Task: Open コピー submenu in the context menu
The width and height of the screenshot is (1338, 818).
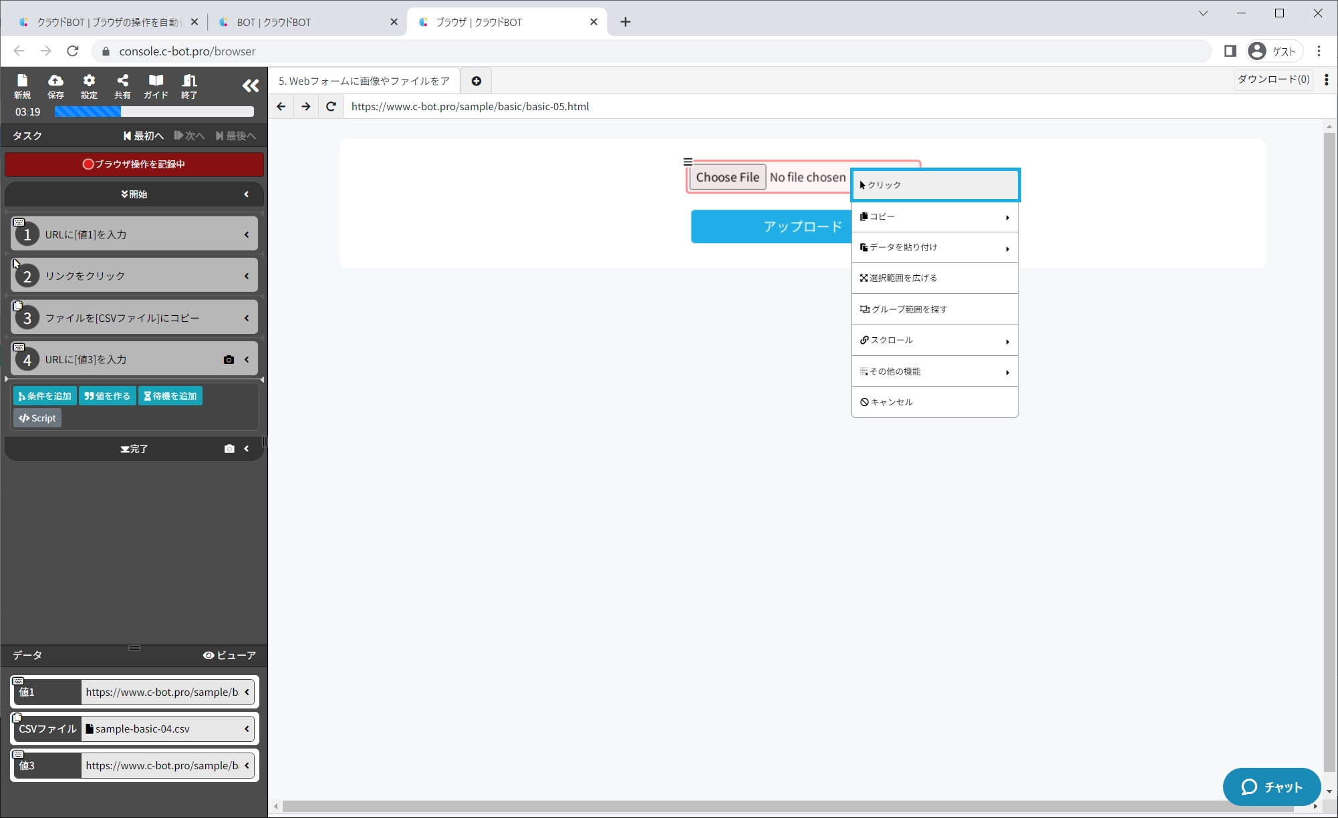Action: point(934,216)
